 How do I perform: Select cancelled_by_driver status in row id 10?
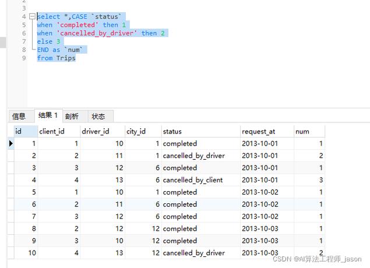(201, 253)
